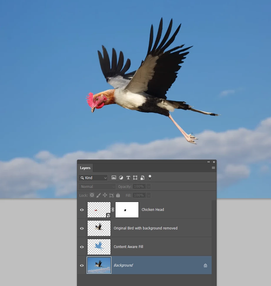Toggle layer filtering switch on or off
Viewport: 271px width, 286px height.
click(150, 178)
